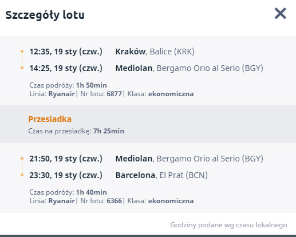
Task: Click Kraków, Balice (KRK) airport text
Action: pyautogui.click(x=155, y=52)
